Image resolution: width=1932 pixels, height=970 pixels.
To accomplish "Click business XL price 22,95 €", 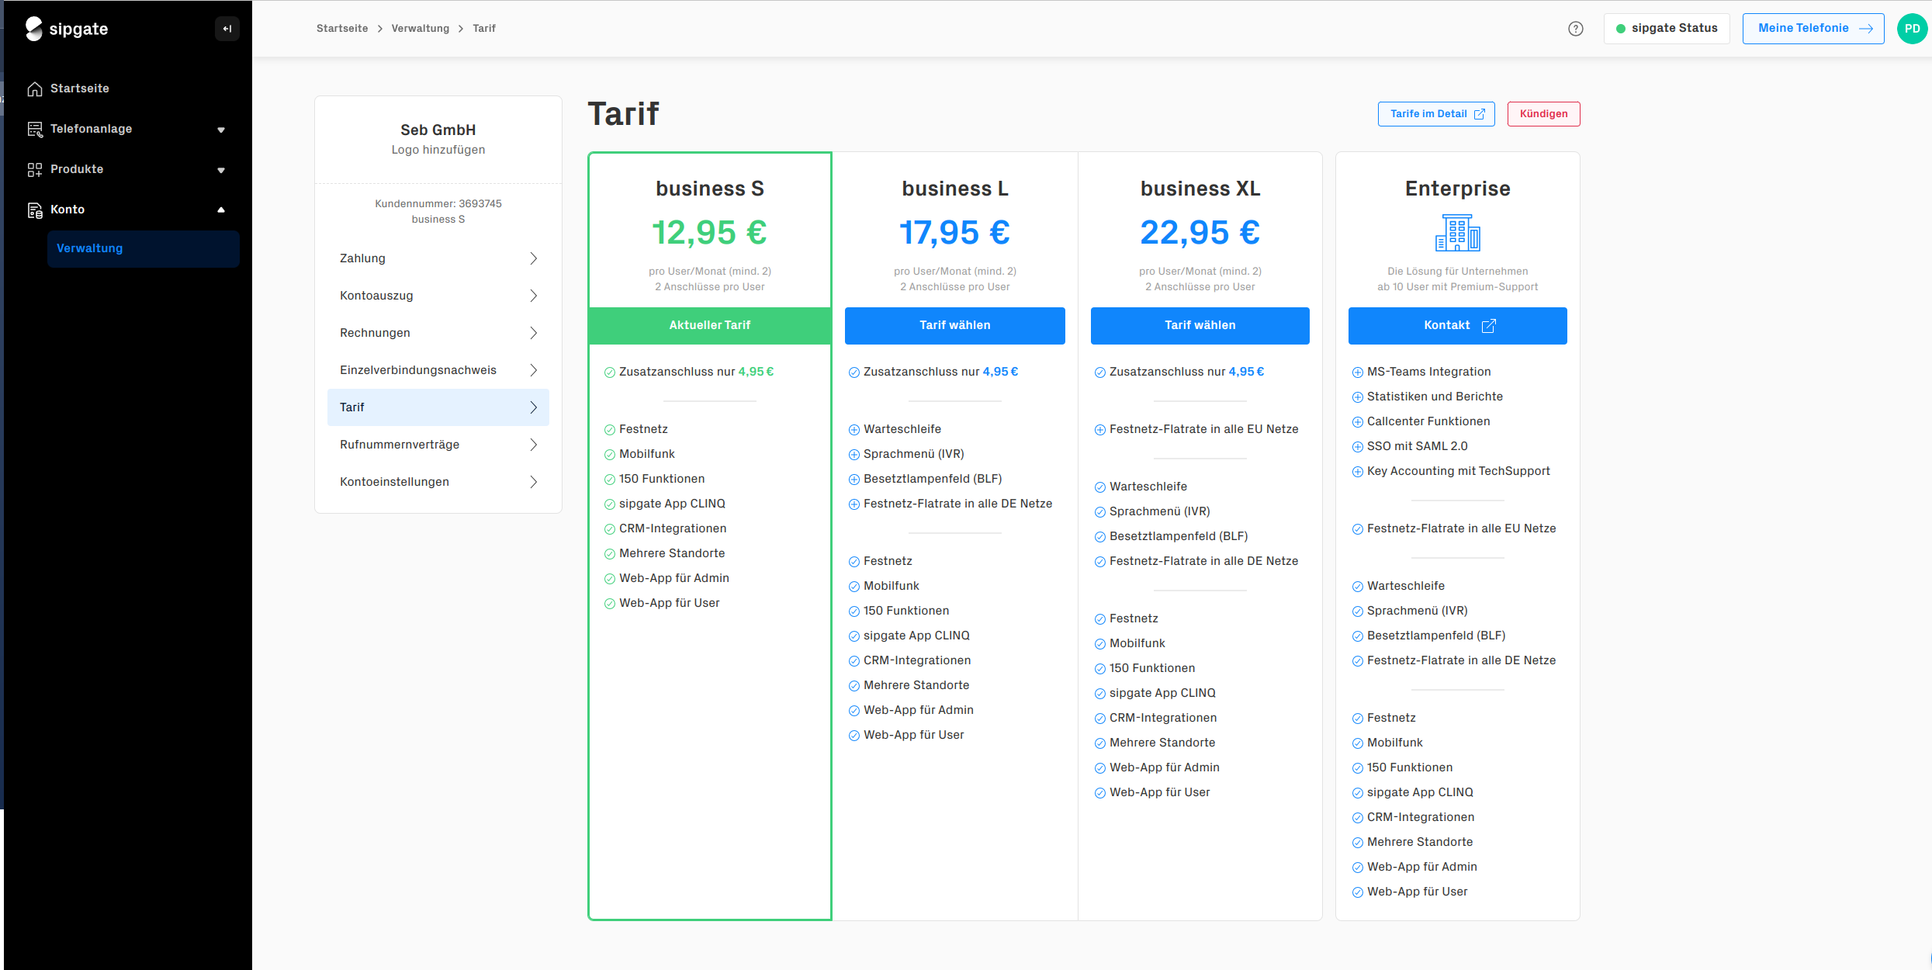I will [1200, 233].
